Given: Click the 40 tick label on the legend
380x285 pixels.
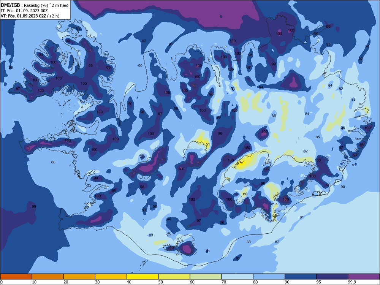Looking at the screenshot, I should click(x=129, y=282).
